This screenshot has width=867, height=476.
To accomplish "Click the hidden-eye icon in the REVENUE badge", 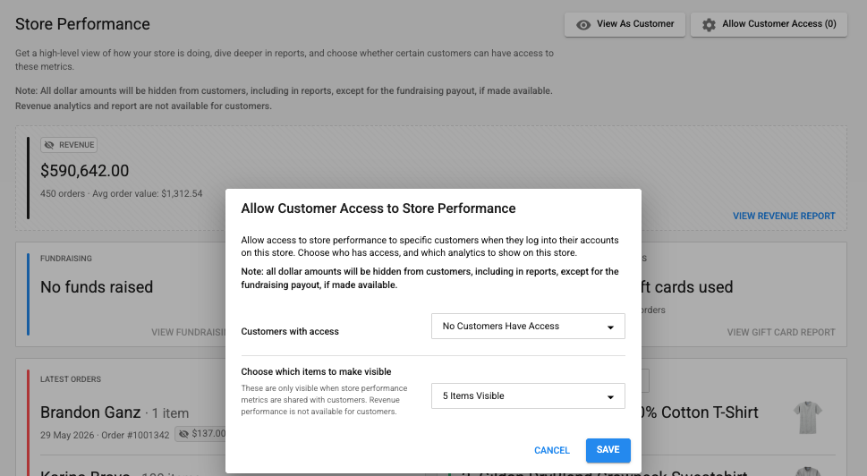I will tap(49, 145).
